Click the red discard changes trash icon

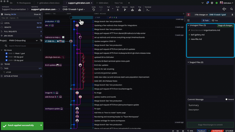188,14
